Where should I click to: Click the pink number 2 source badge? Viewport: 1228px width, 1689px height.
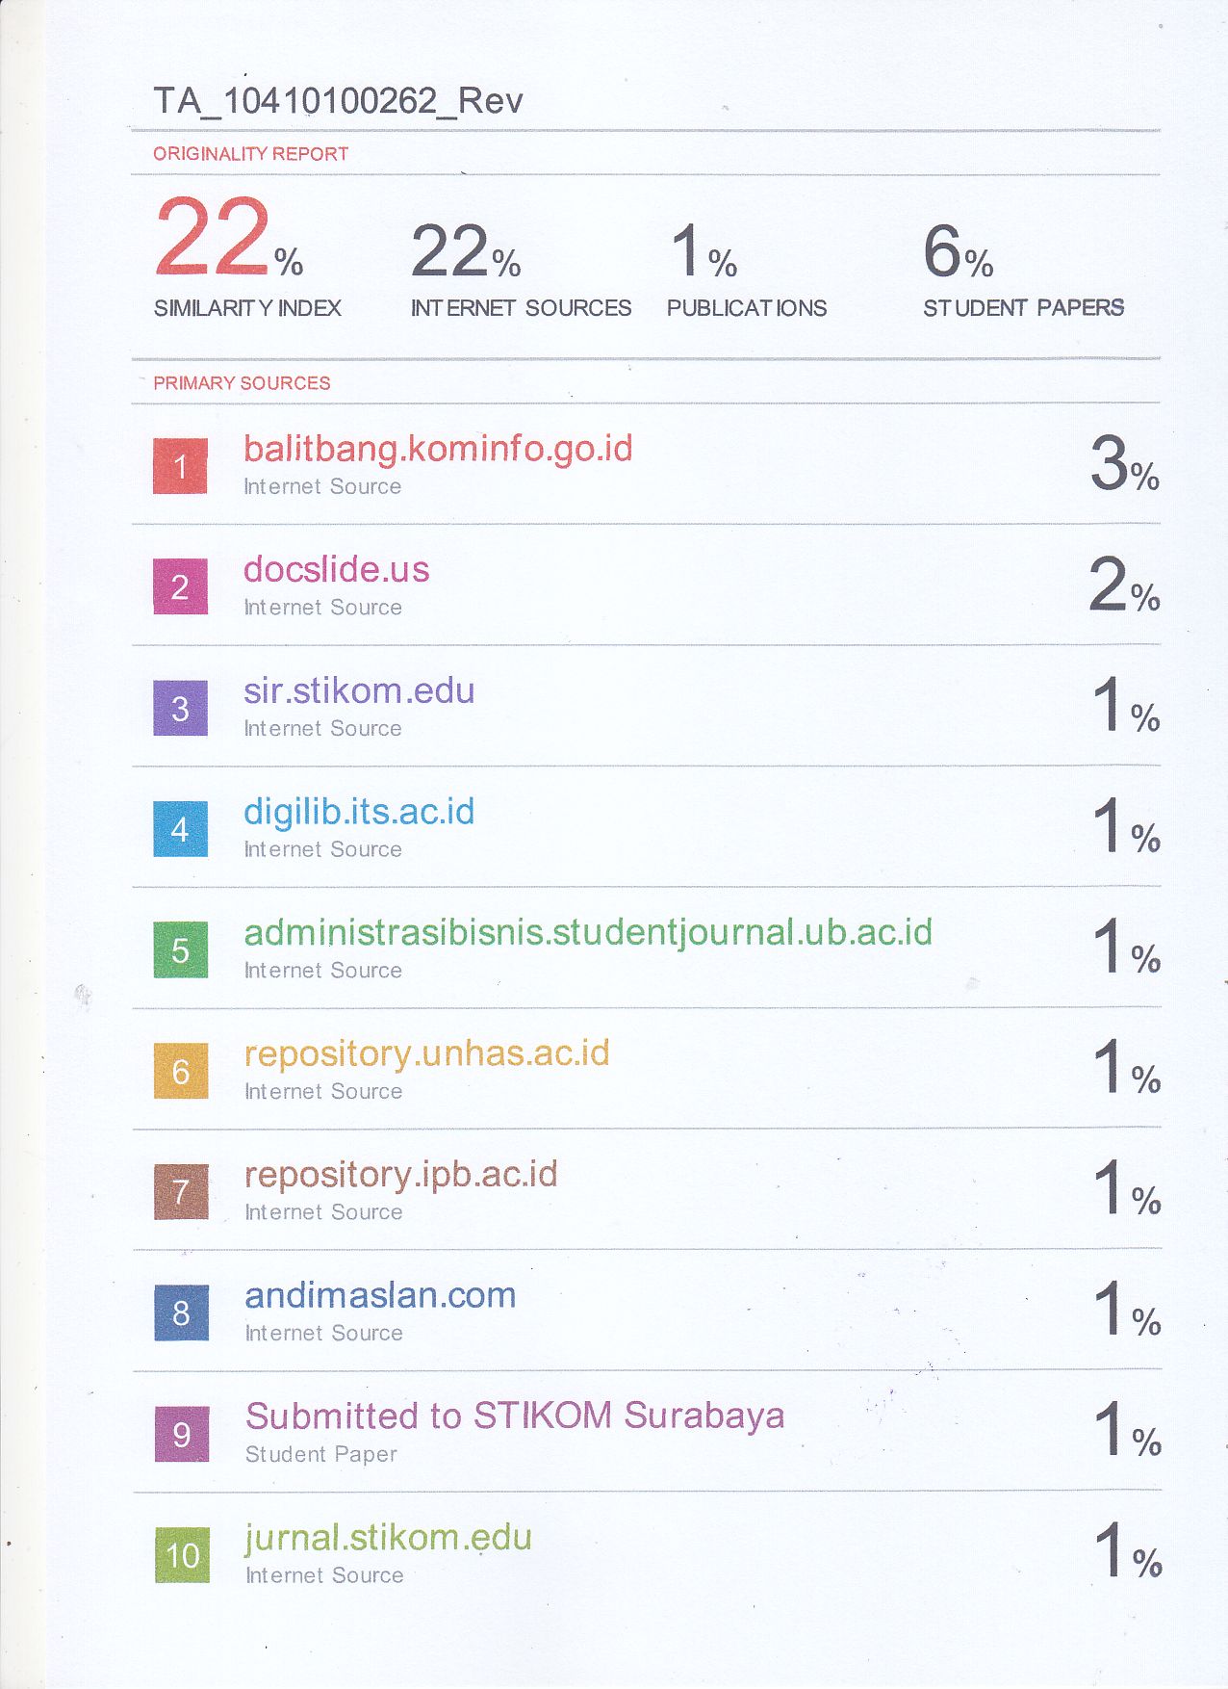click(180, 586)
